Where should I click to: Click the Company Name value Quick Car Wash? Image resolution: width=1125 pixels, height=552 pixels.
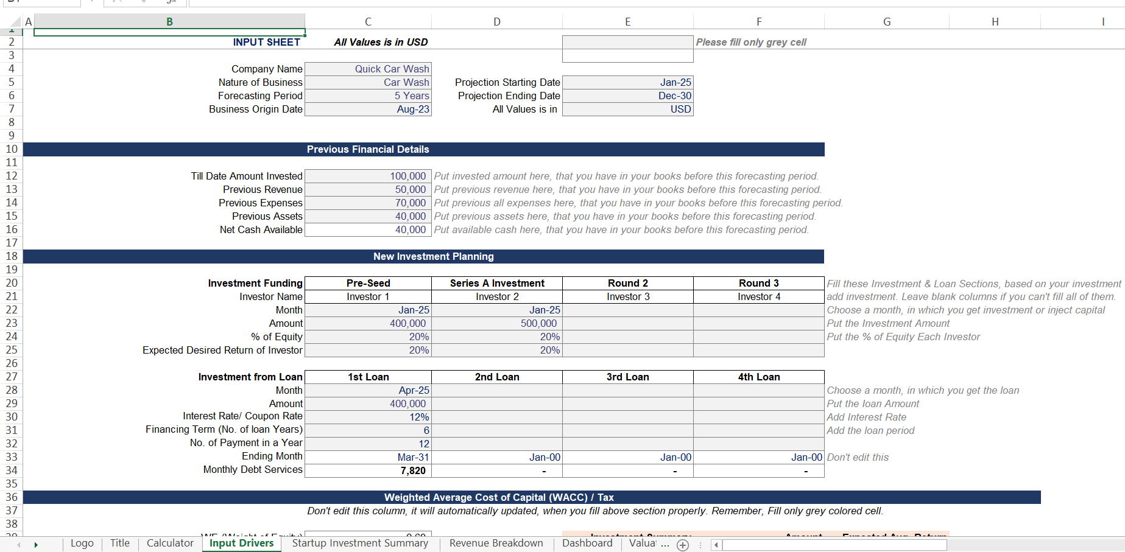click(368, 69)
